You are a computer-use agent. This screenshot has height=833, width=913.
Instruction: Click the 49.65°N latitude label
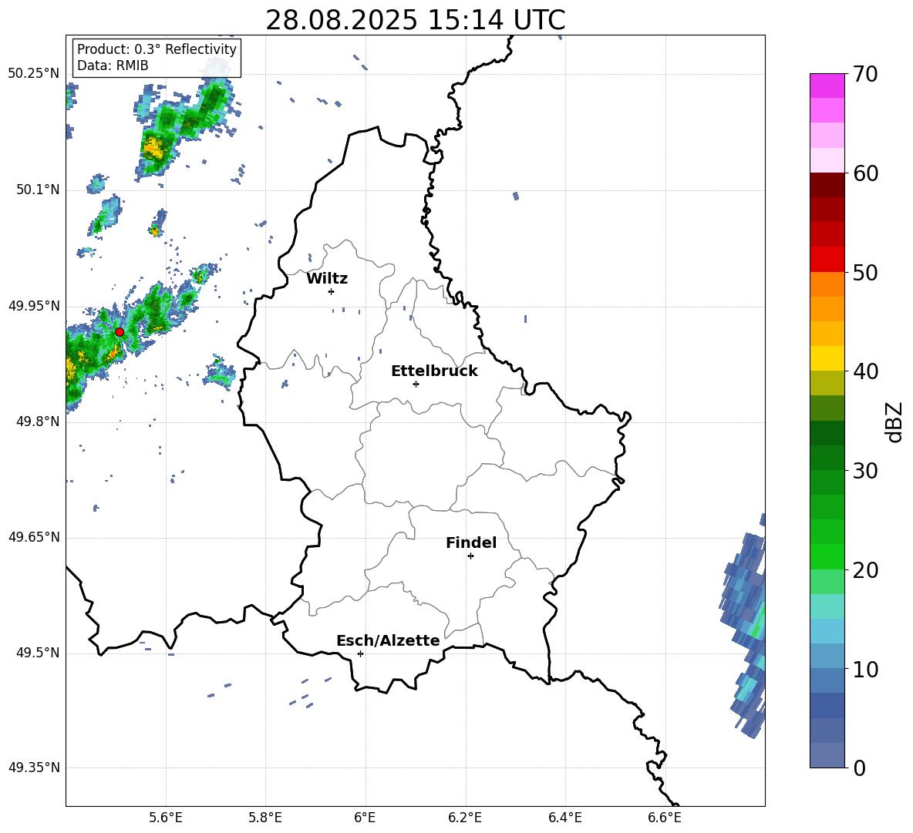(34, 536)
